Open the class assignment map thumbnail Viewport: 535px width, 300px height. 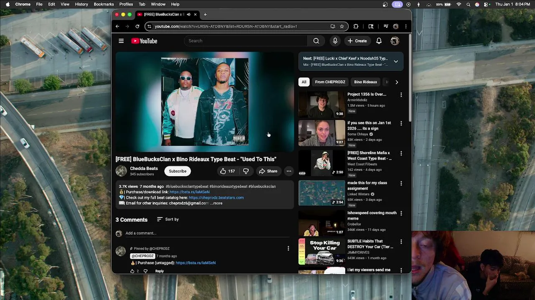click(322, 193)
